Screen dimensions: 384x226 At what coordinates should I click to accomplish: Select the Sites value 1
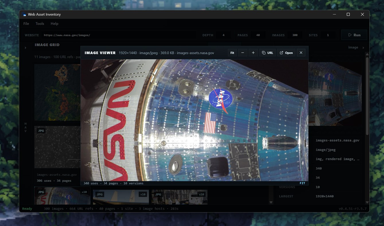[x=328, y=35]
